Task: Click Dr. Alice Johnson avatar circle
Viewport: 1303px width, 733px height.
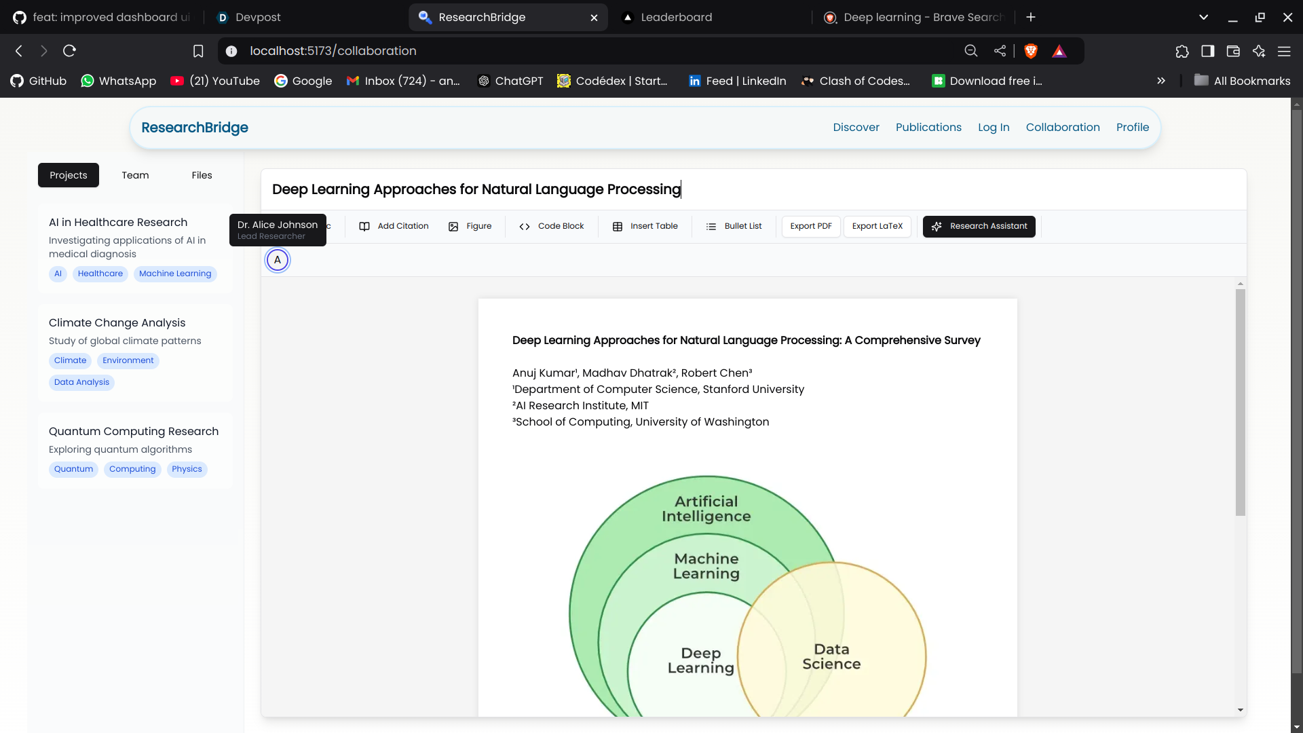Action: click(x=278, y=260)
